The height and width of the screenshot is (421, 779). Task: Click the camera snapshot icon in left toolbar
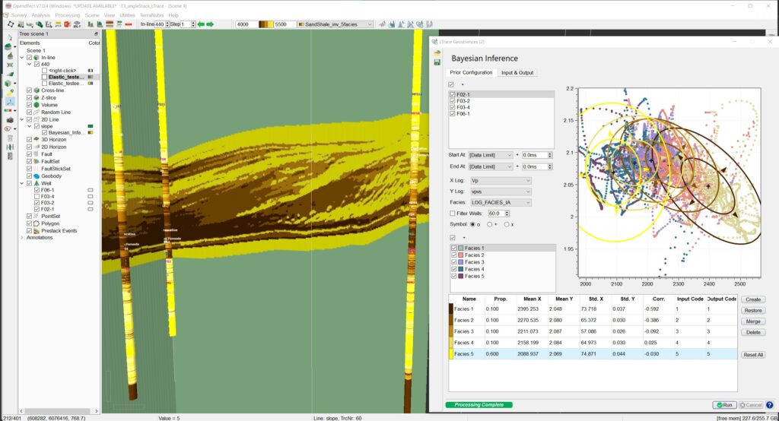click(x=10, y=120)
